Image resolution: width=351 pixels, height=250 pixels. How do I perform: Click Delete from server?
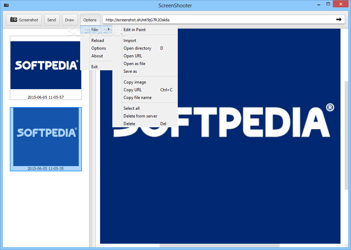pyautogui.click(x=145, y=116)
